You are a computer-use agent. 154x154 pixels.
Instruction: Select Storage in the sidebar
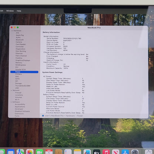[x=19, y=83]
